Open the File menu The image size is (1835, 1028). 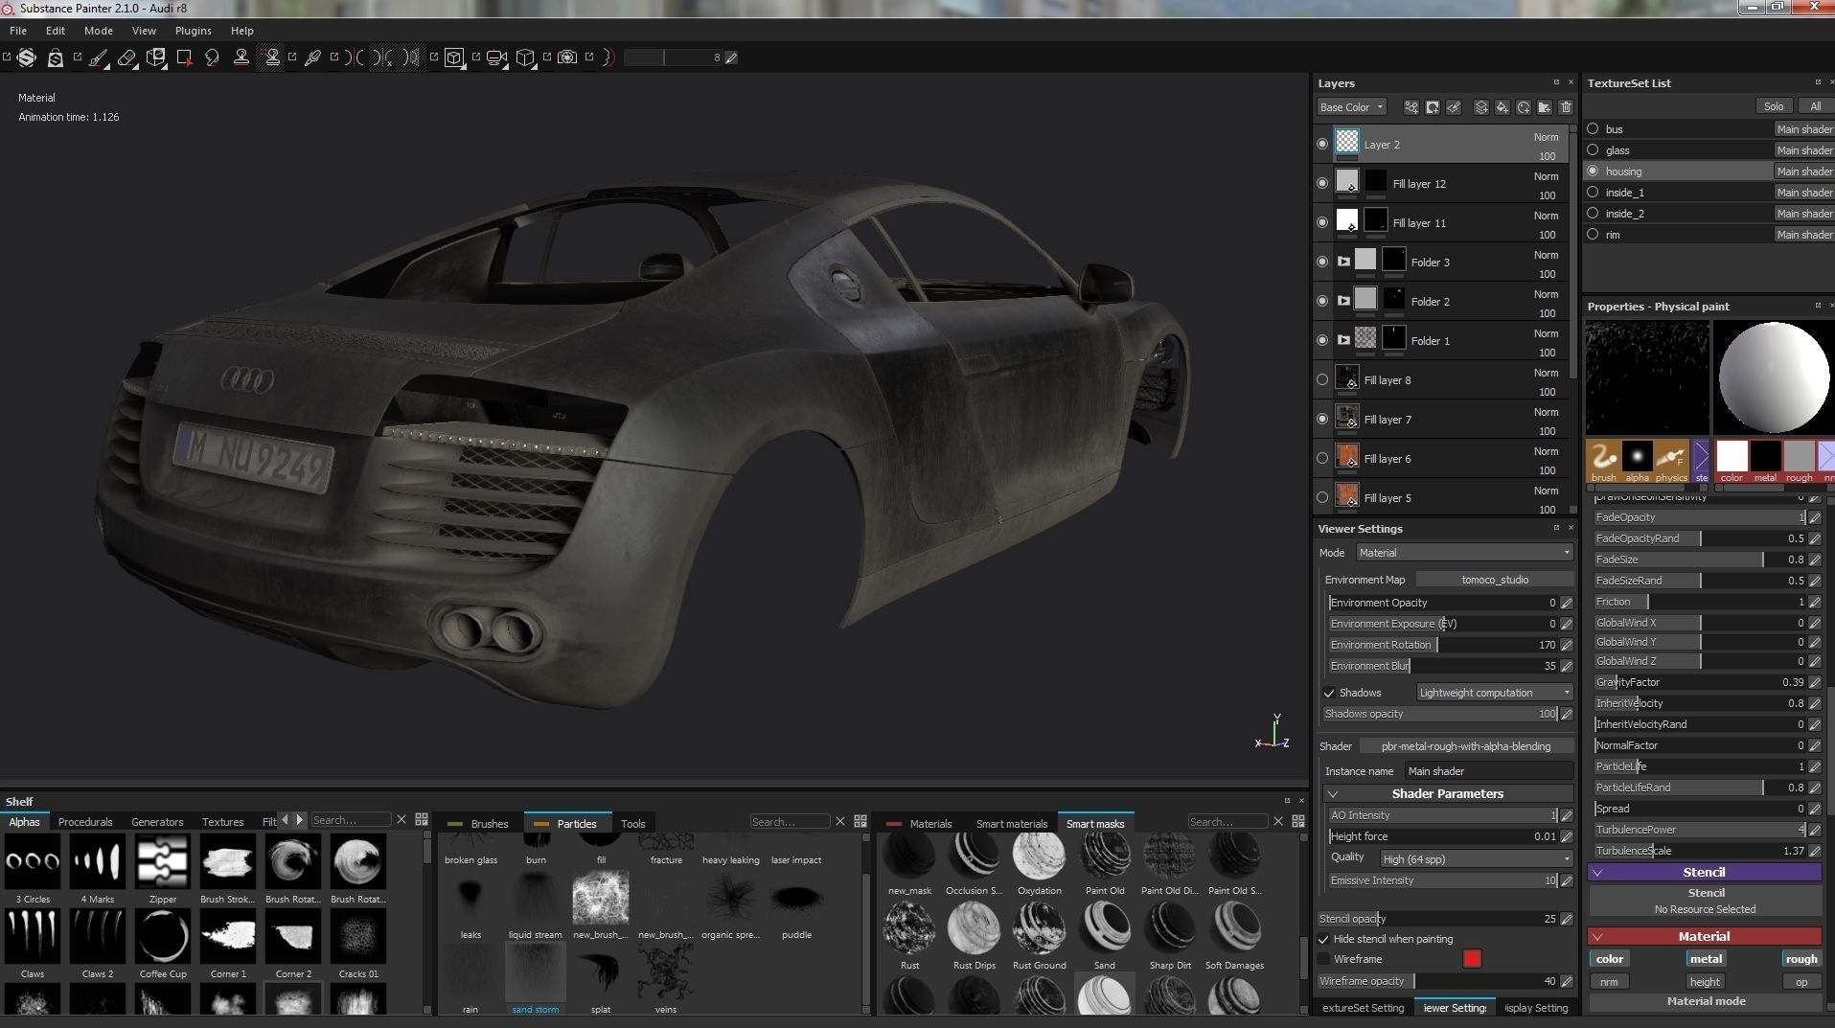(18, 31)
